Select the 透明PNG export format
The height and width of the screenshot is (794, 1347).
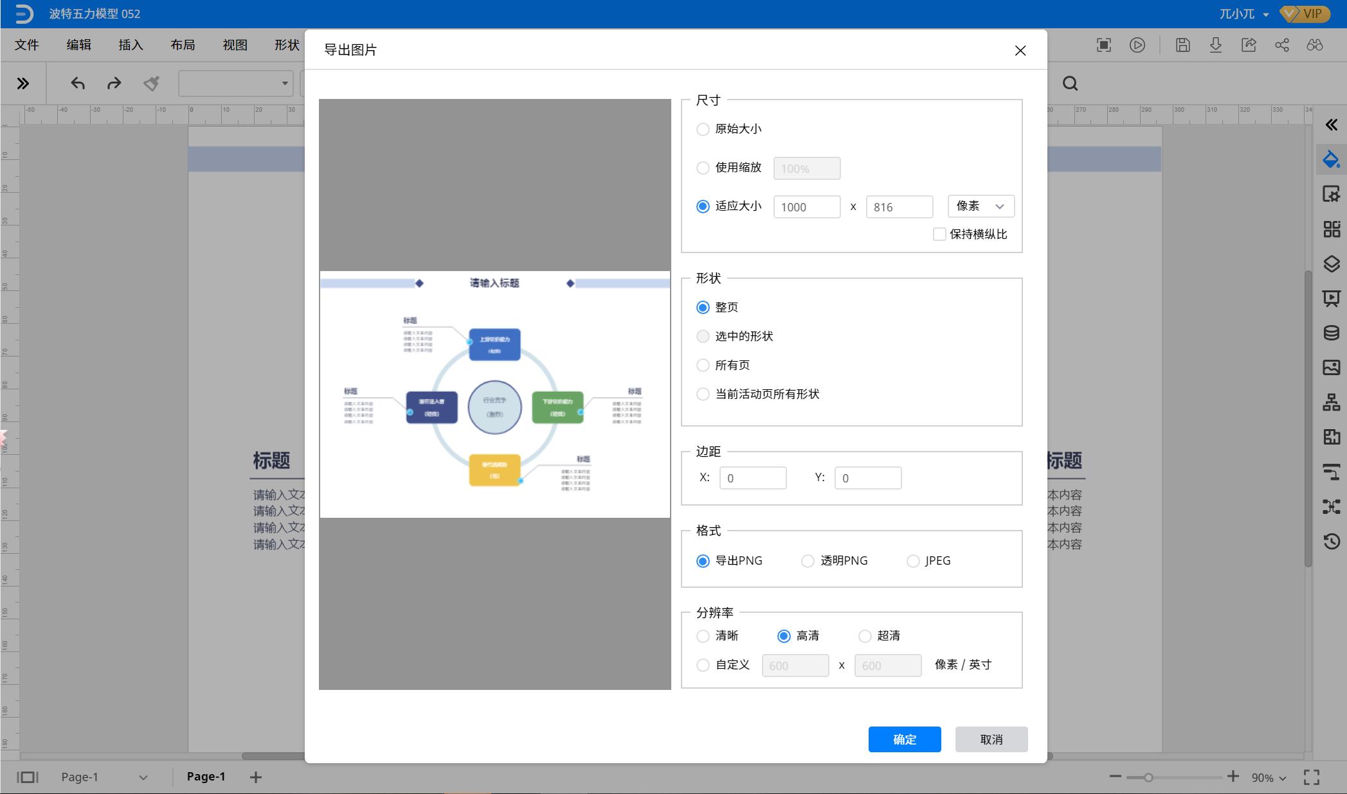pyautogui.click(x=808, y=561)
